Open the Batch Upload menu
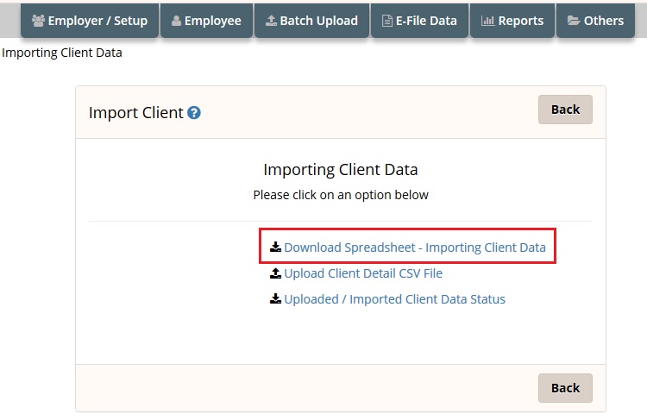The height and width of the screenshot is (420, 647). point(312,21)
